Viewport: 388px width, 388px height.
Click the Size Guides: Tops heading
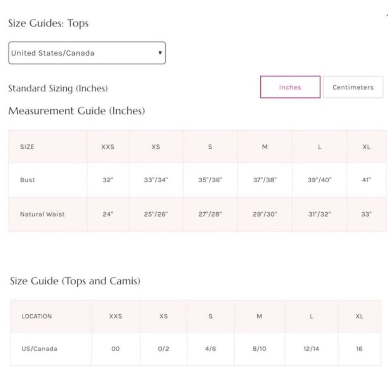tap(48, 23)
